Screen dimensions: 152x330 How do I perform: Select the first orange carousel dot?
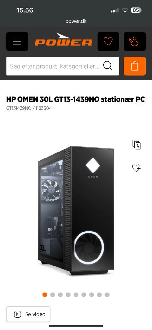[x=45, y=295]
